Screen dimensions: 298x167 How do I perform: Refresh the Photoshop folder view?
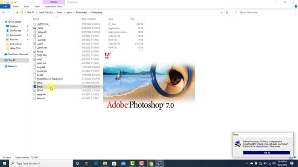pos(227,13)
